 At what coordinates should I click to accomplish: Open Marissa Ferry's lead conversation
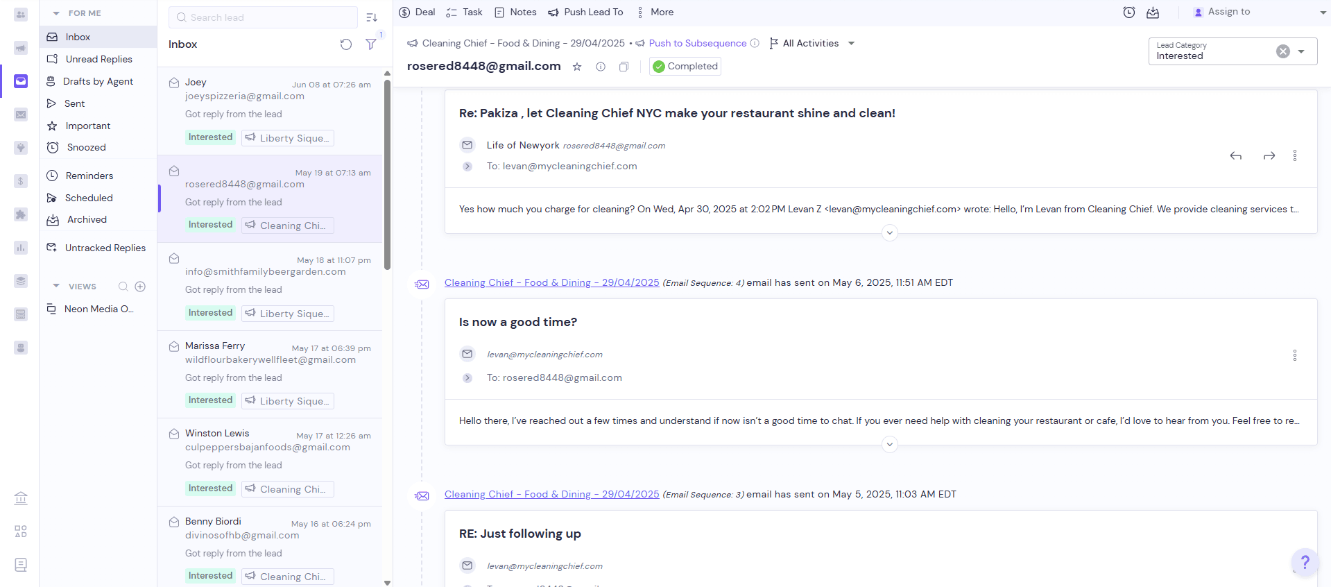pyautogui.click(x=270, y=374)
